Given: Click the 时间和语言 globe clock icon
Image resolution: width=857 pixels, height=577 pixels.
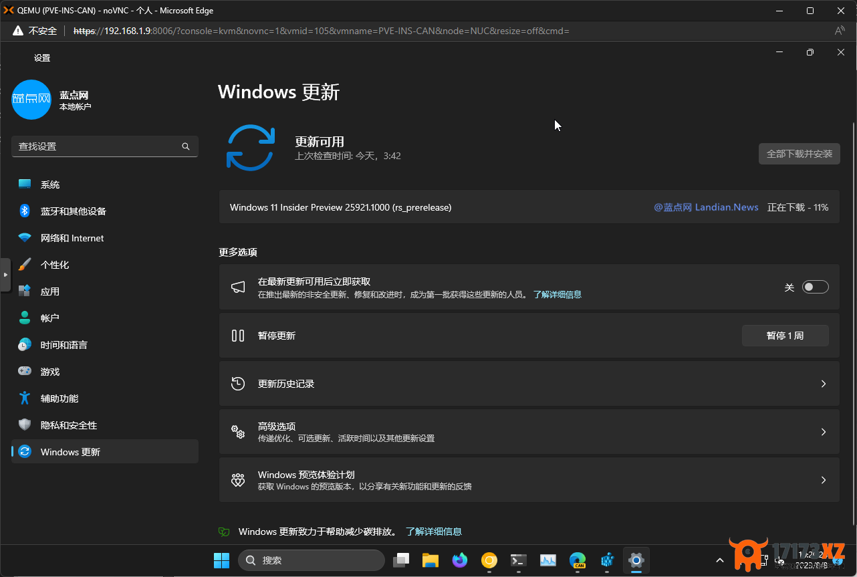Looking at the screenshot, I should click(x=25, y=344).
